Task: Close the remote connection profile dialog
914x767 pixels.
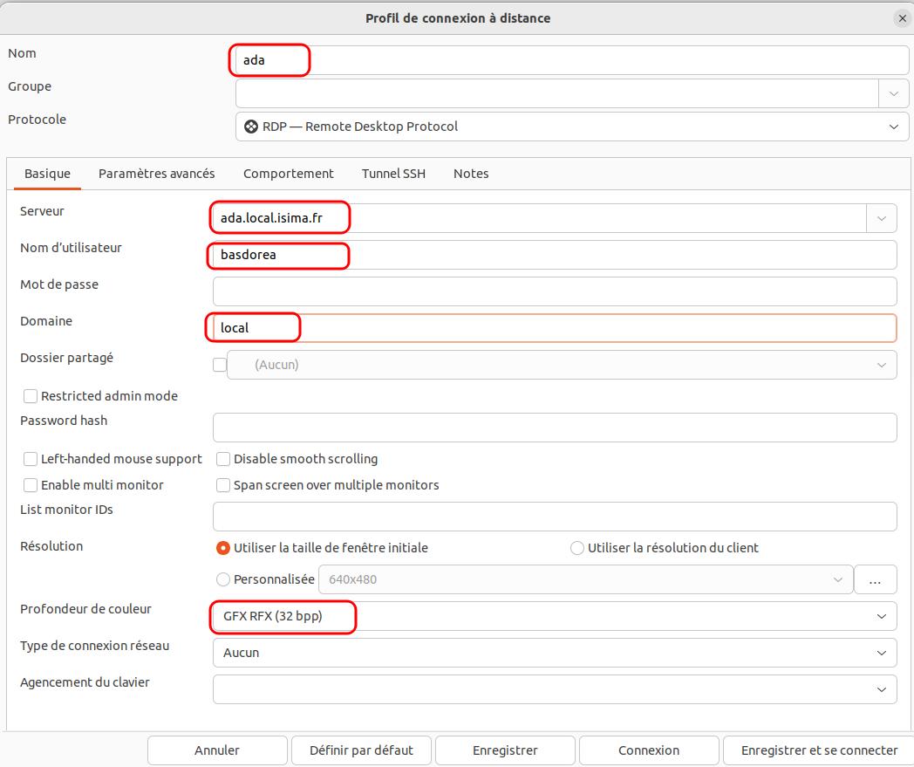Action: [x=902, y=18]
